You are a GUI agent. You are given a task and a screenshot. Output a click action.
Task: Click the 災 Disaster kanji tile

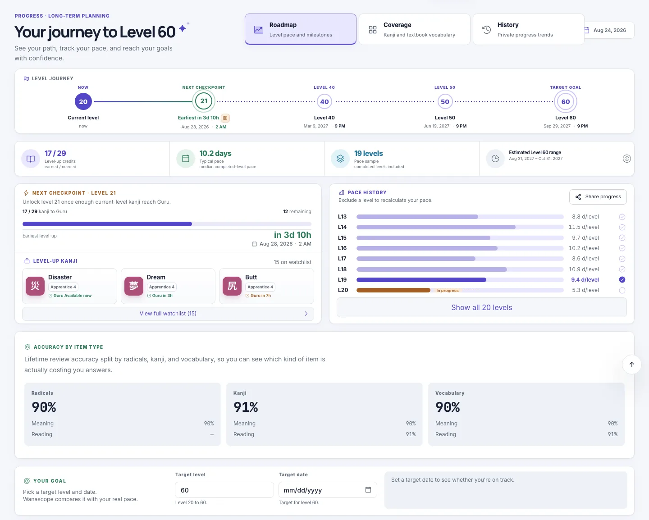[x=69, y=286]
